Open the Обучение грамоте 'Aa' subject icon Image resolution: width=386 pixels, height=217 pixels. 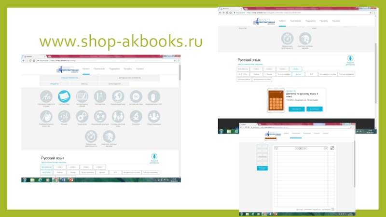(x=46, y=96)
